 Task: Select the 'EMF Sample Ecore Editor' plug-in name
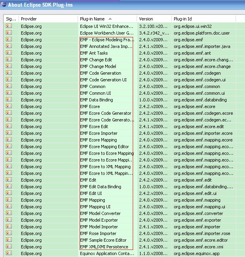103,240
